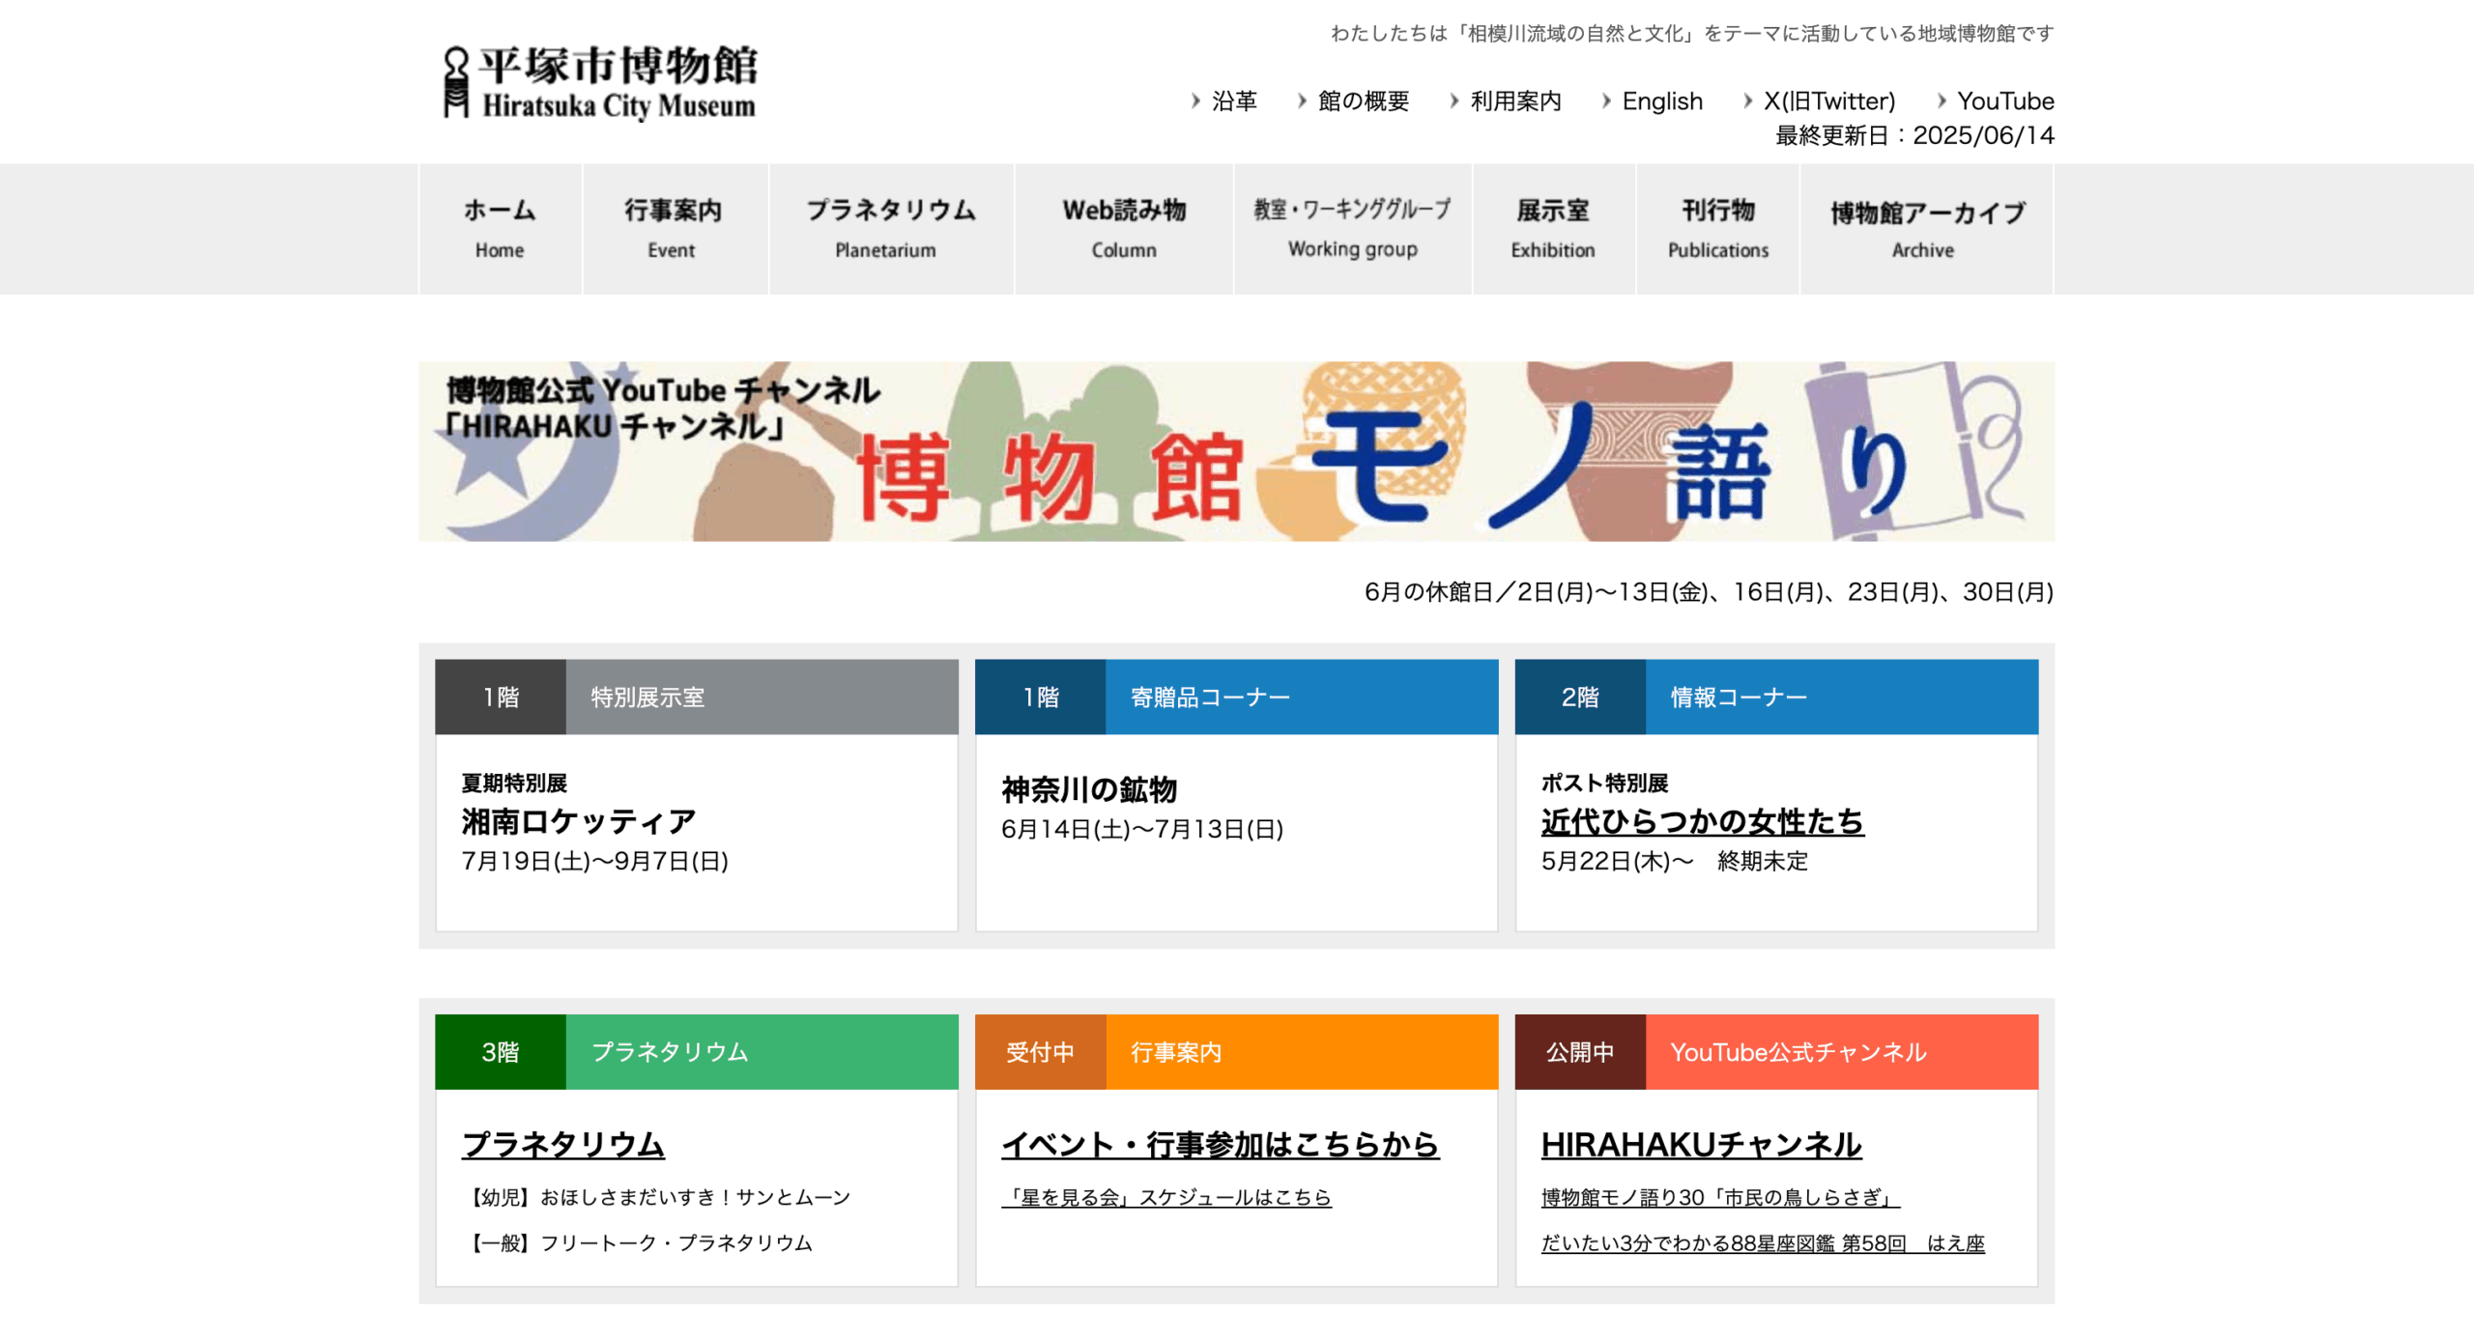This screenshot has height=1340, width=2474.
Task: Select the プラネタリウム Planetarium menu tab
Action: coord(890,229)
